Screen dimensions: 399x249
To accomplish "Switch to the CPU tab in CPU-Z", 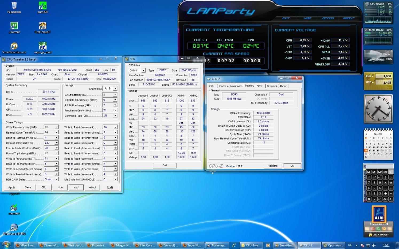I will click(x=212, y=86).
